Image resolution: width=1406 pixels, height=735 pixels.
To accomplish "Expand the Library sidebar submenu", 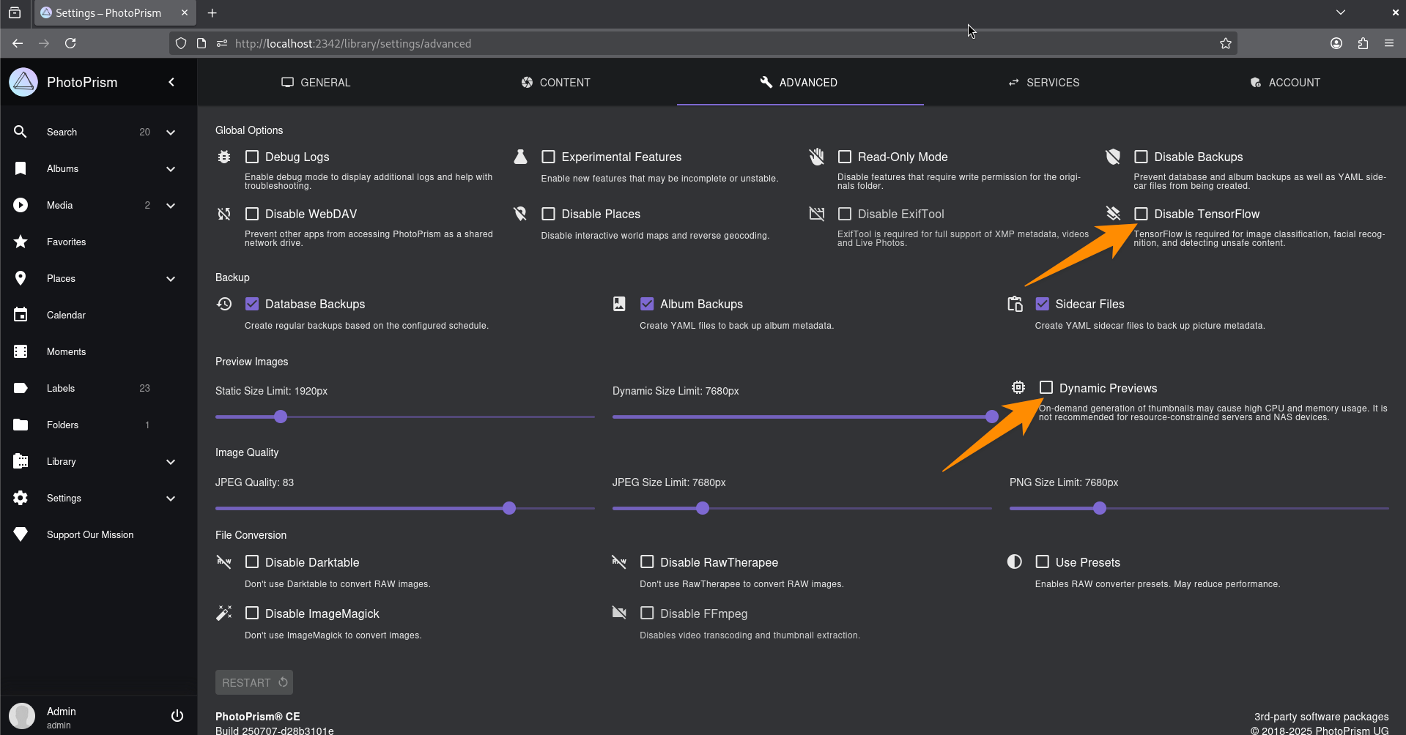I will (171, 462).
